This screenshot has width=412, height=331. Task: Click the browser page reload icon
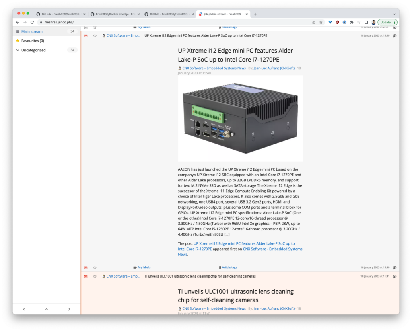[x=32, y=22]
